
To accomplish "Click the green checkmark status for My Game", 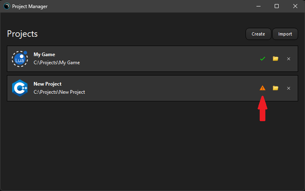I will pos(263,59).
